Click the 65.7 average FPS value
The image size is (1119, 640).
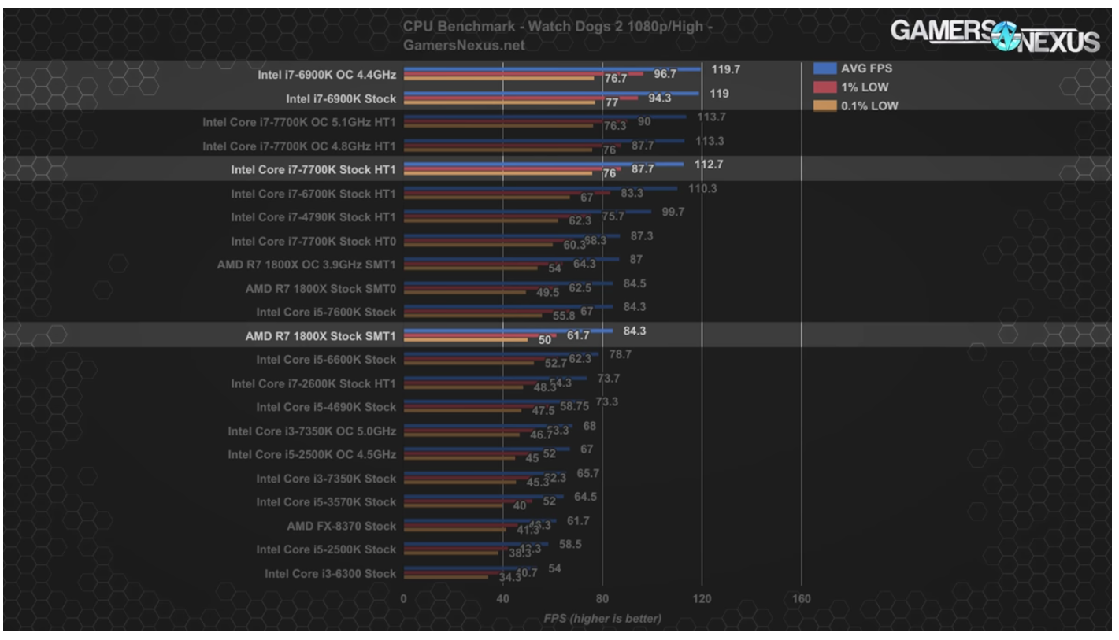(x=588, y=473)
